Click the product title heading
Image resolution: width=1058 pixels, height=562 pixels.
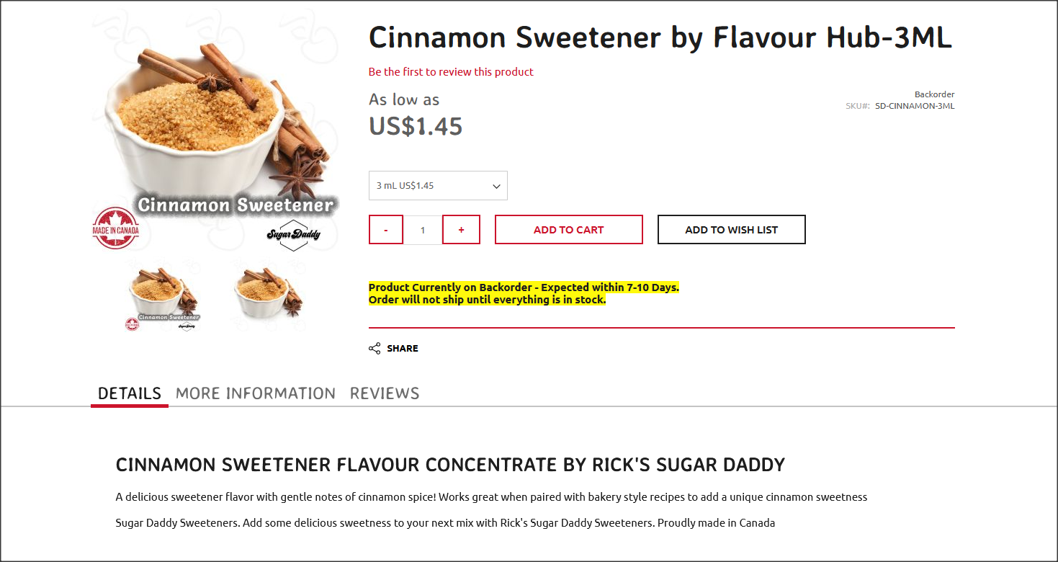click(660, 37)
